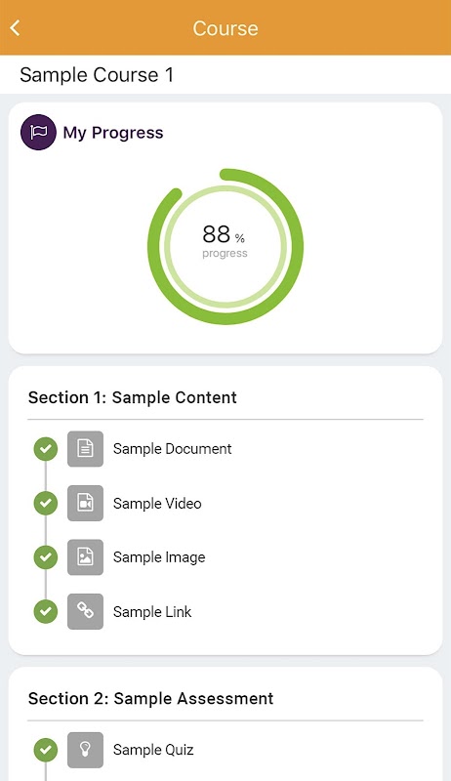Click the Sample Document completion checkmark
The height and width of the screenshot is (781, 451).
point(46,449)
